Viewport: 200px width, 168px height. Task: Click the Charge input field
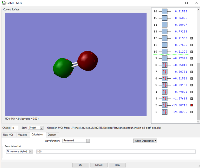click(15, 128)
